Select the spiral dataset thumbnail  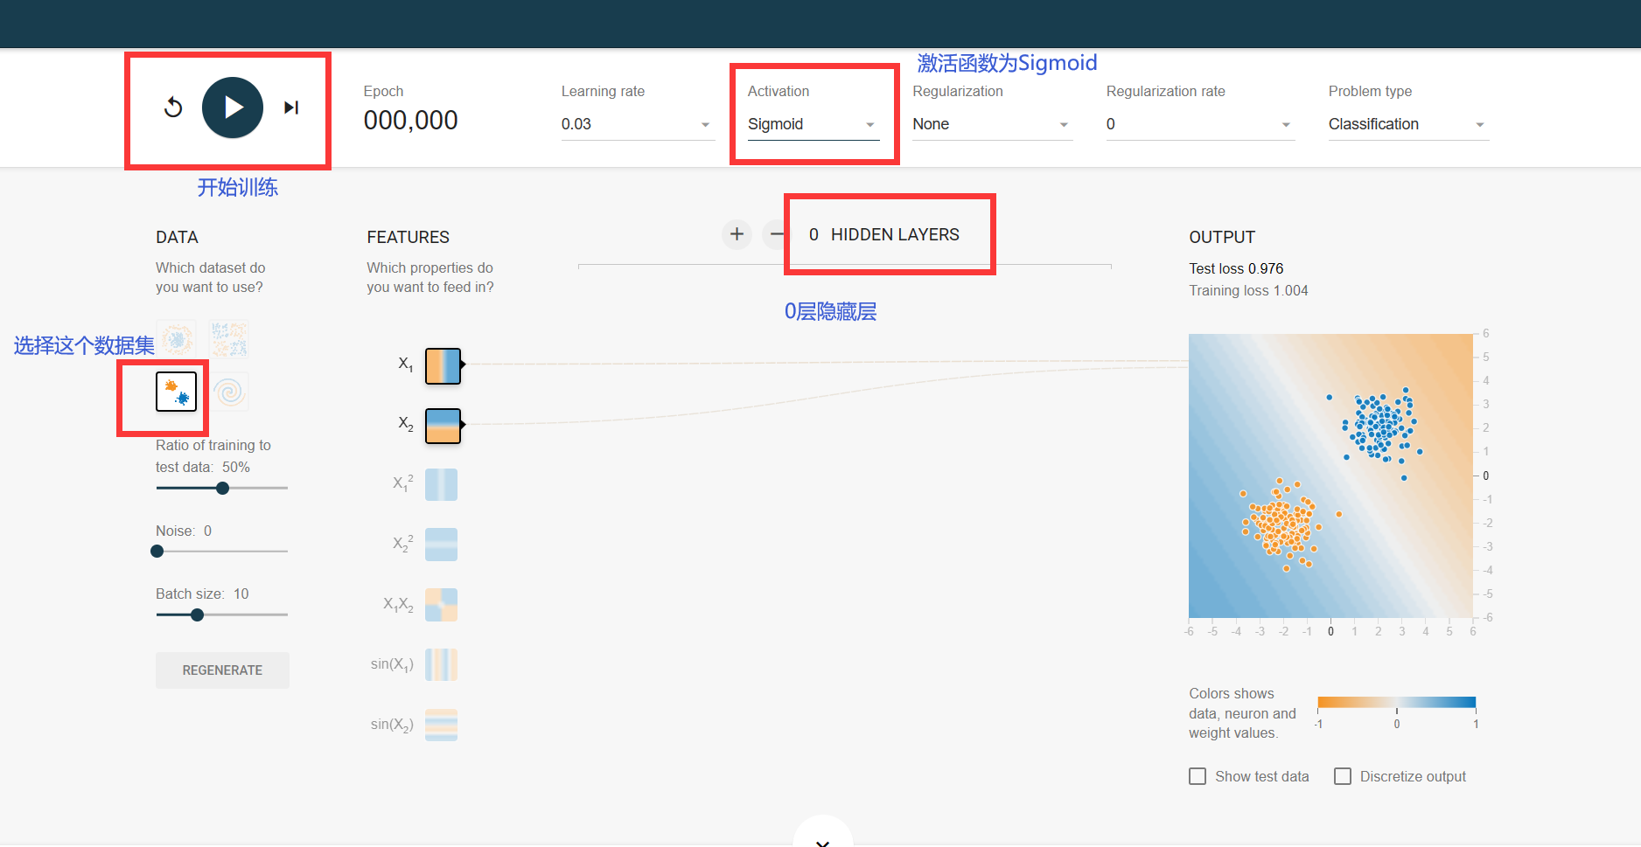point(229,392)
